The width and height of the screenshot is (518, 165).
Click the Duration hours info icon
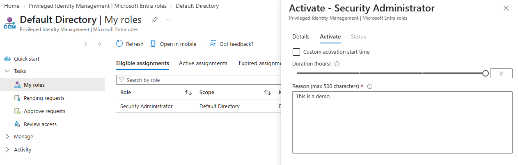337,64
